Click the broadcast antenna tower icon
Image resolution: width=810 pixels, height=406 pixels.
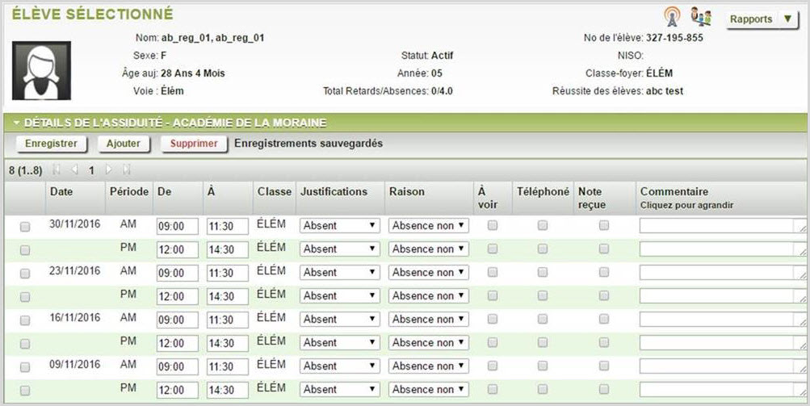(x=672, y=16)
